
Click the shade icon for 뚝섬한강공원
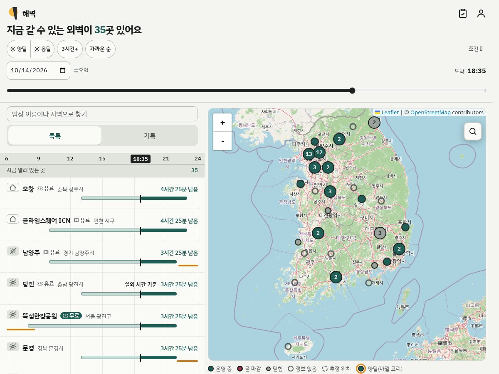tap(13, 315)
